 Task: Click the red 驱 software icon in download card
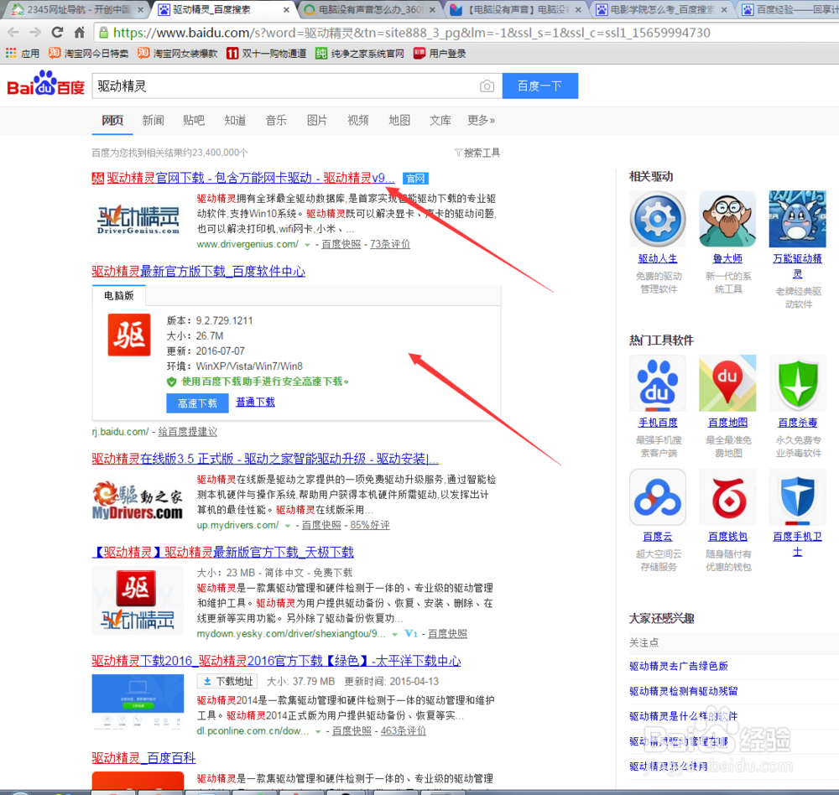[x=129, y=335]
